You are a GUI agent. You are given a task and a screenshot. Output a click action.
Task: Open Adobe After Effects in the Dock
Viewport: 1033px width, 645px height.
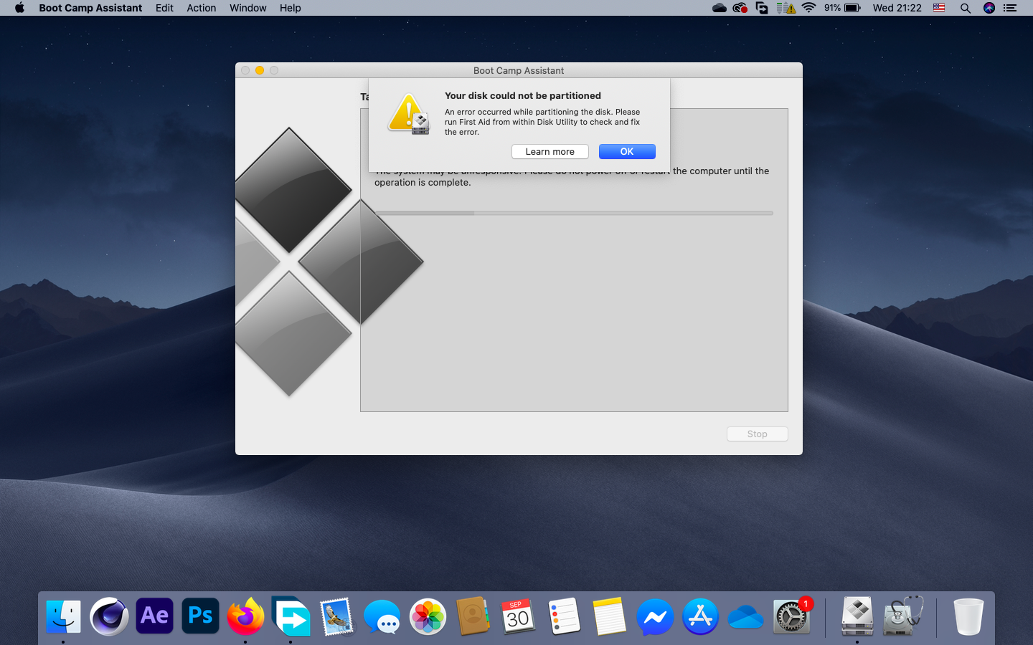tap(155, 616)
